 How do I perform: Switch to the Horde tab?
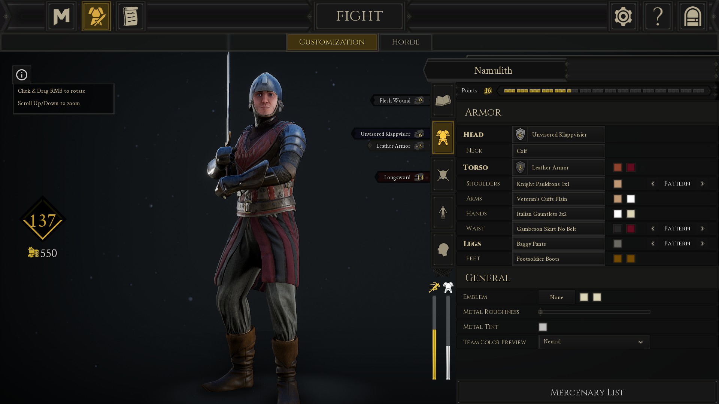tap(406, 42)
